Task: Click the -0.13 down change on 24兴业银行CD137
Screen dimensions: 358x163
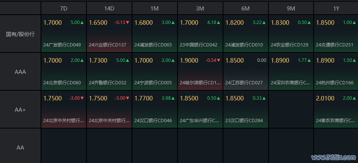Action: [122, 22]
